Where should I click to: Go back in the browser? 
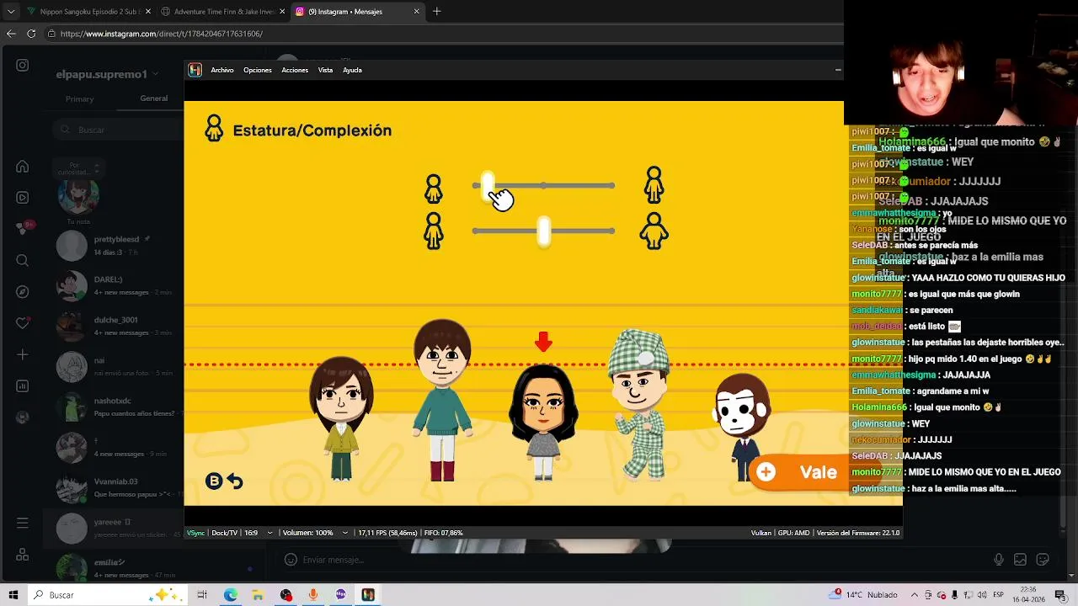(11, 34)
